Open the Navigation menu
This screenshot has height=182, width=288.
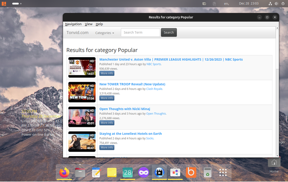[x=73, y=24]
